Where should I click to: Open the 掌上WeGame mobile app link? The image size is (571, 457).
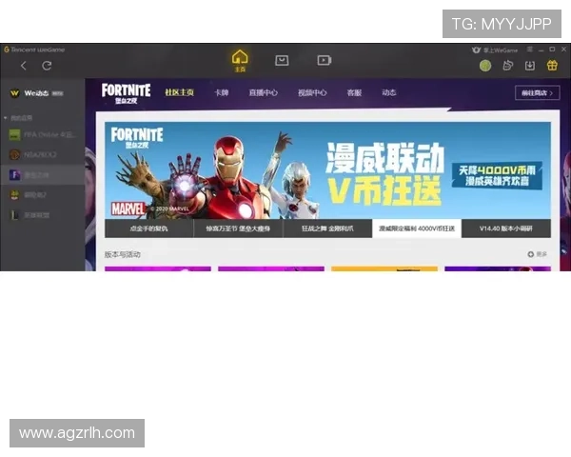495,50
